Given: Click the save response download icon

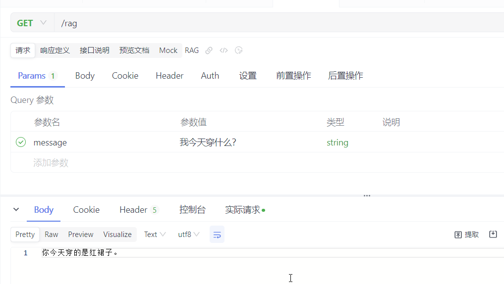Looking at the screenshot, I should (493, 234).
